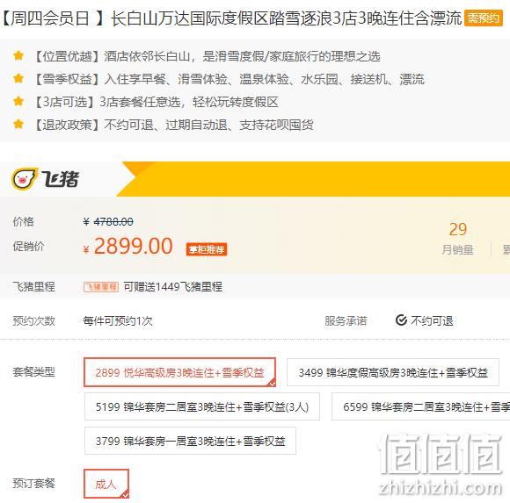Click the 飞猪里程 mileage tag icon
Screen dimensions: 510x503
tap(101, 287)
